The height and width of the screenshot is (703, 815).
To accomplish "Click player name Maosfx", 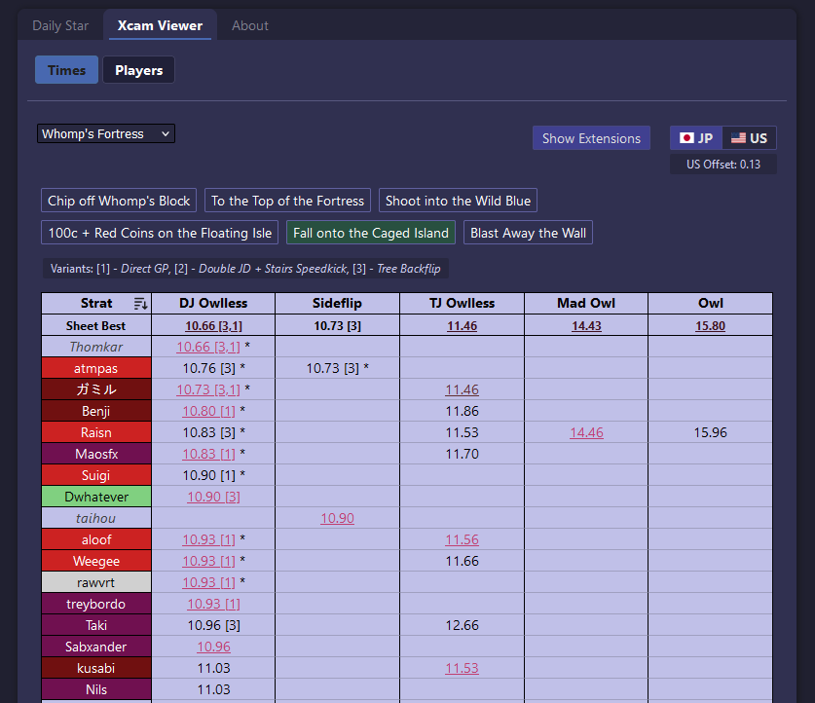I will click(96, 454).
